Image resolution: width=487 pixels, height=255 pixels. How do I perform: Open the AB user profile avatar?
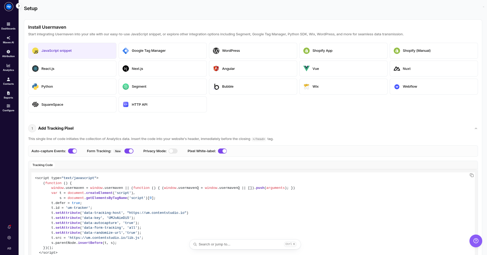(x=9, y=248)
